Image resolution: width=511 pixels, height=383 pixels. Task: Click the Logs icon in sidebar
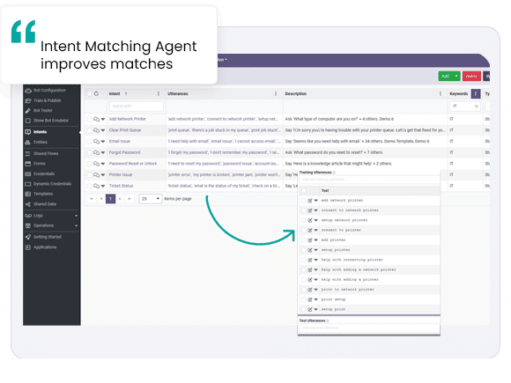pyautogui.click(x=28, y=216)
